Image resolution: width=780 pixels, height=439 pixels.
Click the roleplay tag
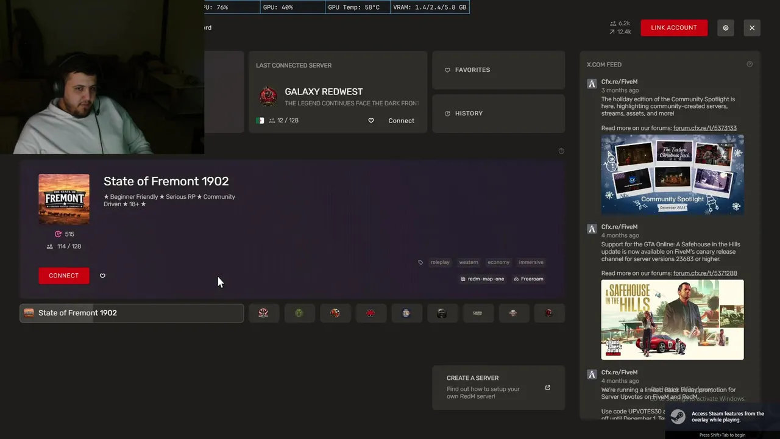coord(440,262)
